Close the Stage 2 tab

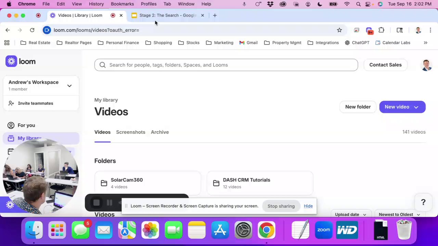(x=202, y=15)
